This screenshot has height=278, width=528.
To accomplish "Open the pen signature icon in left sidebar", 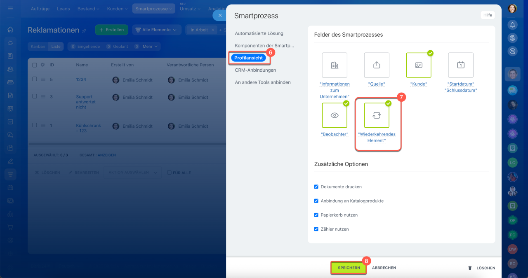I will click(10, 161).
